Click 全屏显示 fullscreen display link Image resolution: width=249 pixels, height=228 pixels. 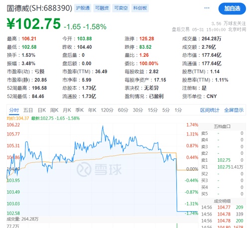234,110
